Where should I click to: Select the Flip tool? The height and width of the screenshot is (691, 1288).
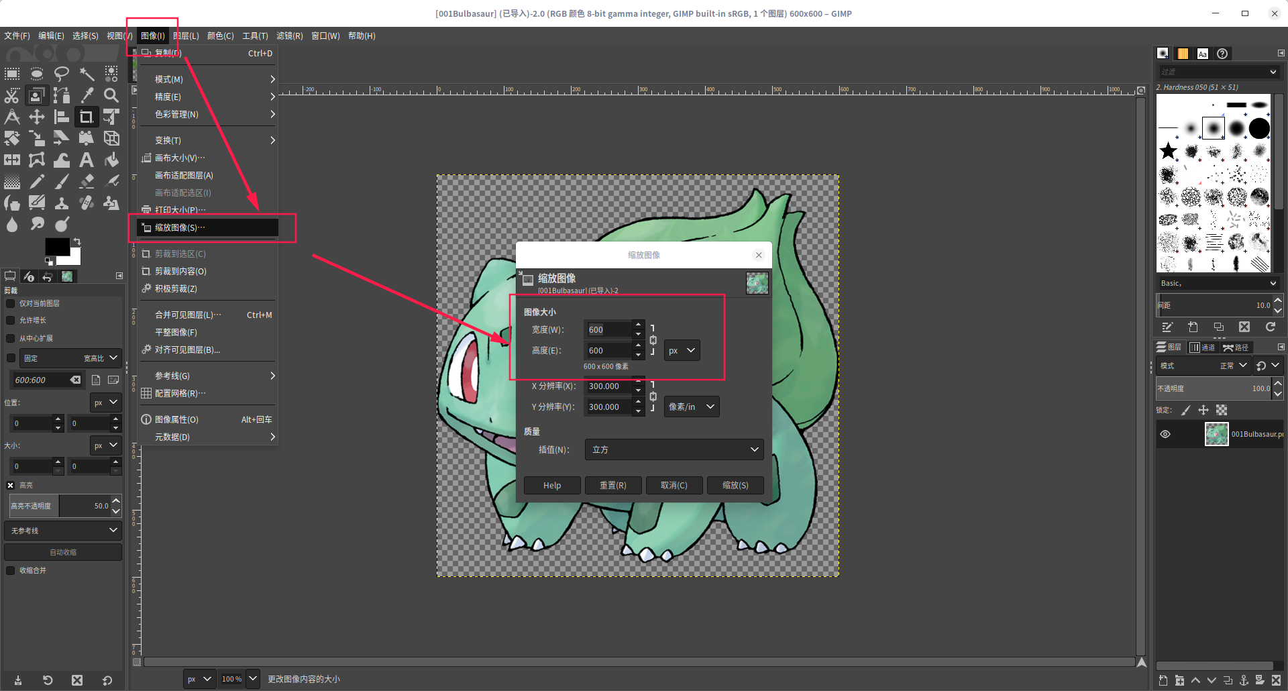(x=12, y=160)
